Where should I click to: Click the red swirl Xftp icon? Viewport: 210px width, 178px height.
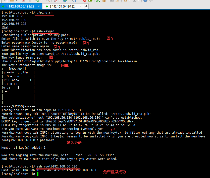point(84,1)
